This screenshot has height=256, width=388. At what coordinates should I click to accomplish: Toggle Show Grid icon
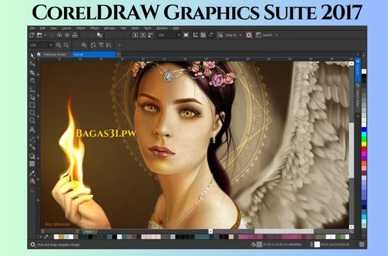(x=203, y=35)
